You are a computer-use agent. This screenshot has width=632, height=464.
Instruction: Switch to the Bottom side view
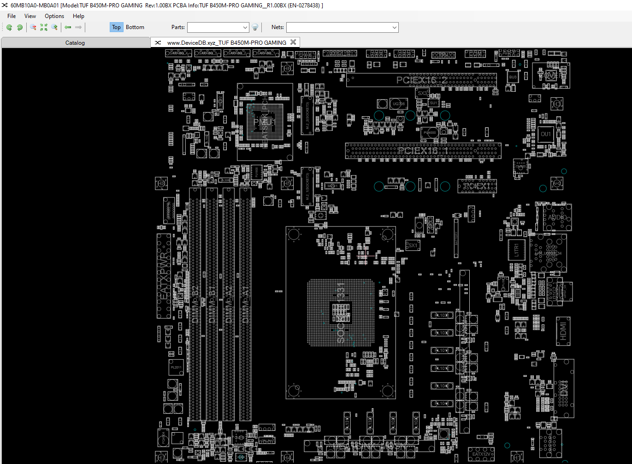135,27
